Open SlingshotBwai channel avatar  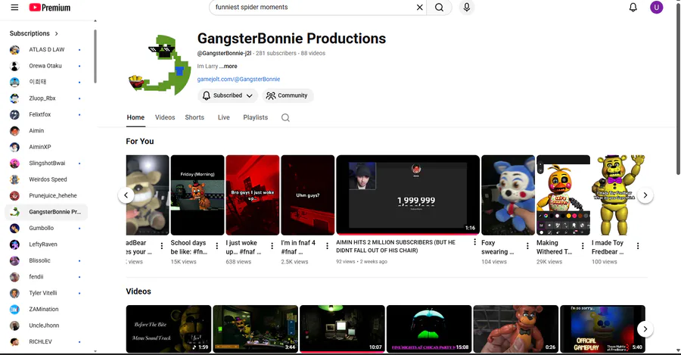(15, 163)
